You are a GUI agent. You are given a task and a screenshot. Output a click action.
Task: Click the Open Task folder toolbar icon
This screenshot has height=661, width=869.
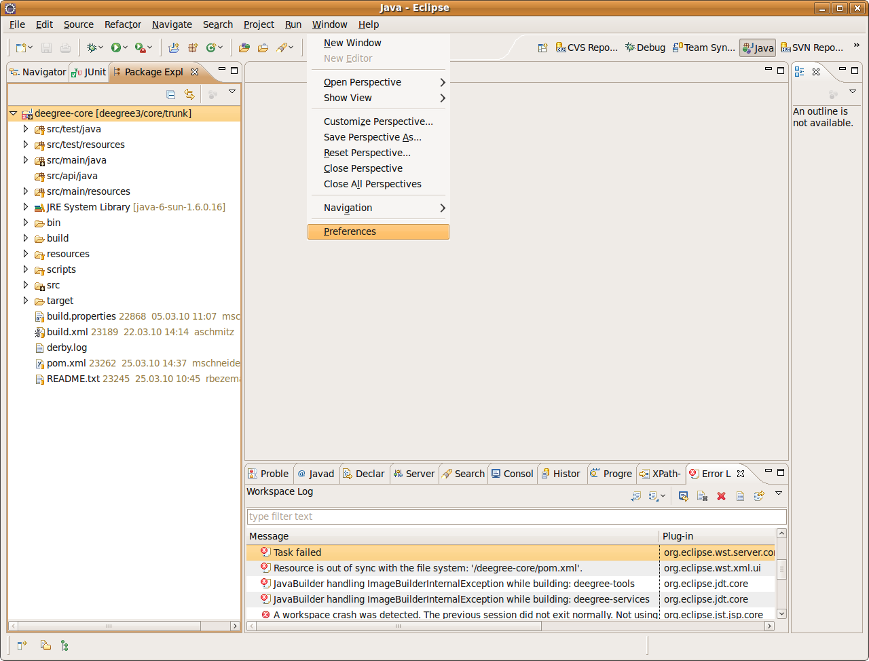[263, 48]
